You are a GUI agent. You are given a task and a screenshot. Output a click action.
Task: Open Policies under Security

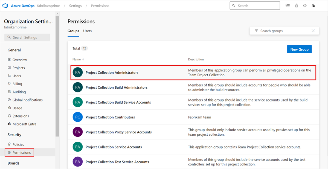(18, 145)
